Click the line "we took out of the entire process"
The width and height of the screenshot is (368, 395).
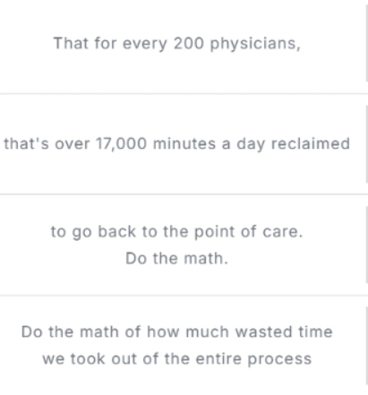(x=176, y=358)
